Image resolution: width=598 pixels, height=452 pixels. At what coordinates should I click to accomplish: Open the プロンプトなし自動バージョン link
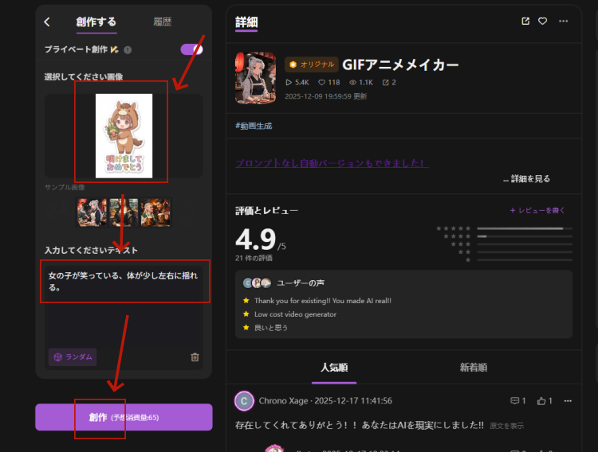click(332, 163)
